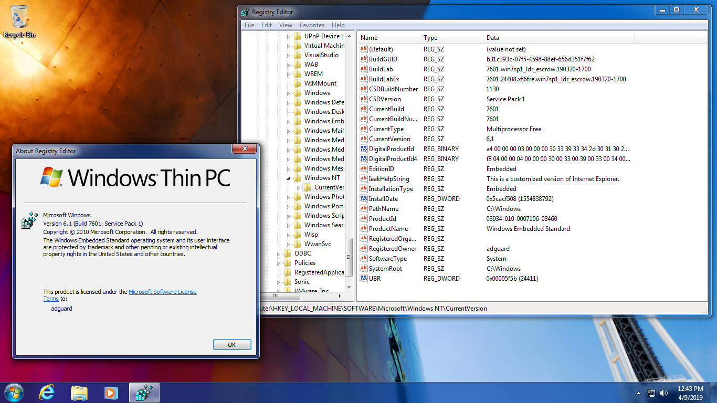
Task: Select the InstallationType value name
Action: pos(391,188)
